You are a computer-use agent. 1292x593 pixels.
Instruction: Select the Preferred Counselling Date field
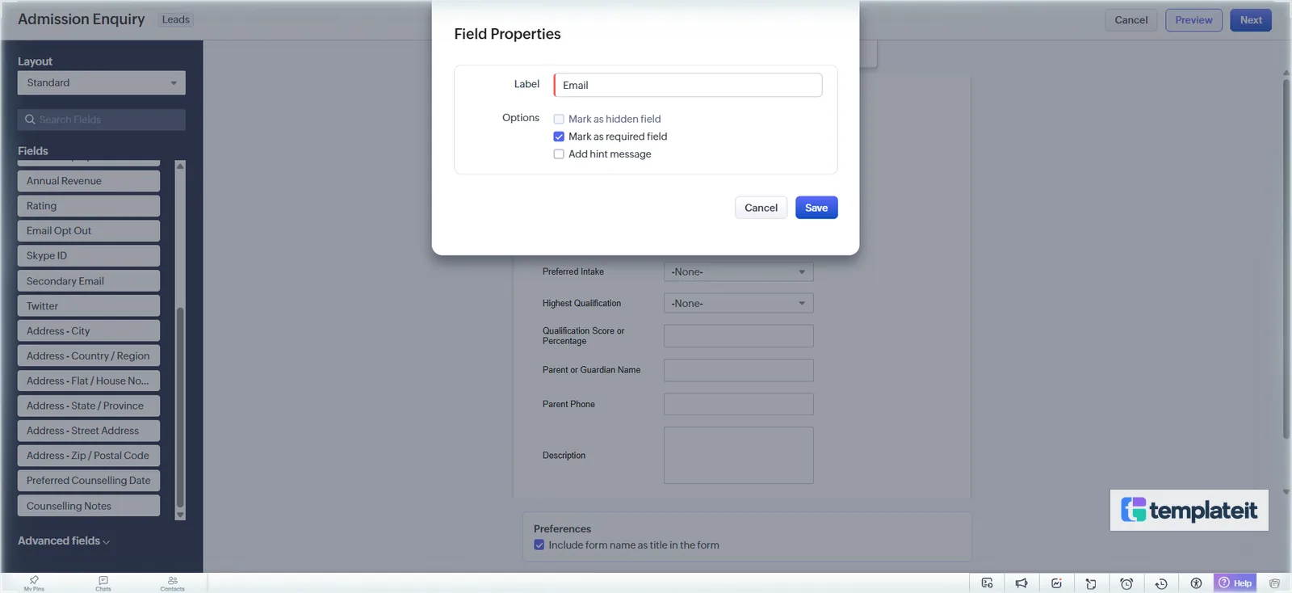click(89, 481)
